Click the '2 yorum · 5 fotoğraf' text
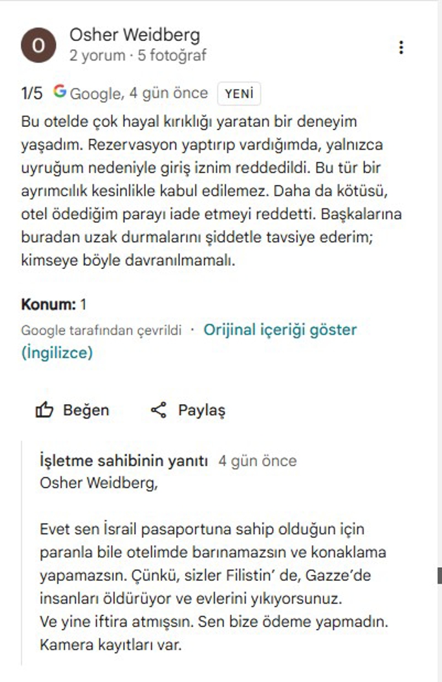The image size is (442, 682). click(138, 56)
